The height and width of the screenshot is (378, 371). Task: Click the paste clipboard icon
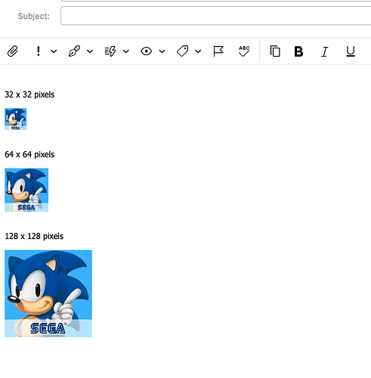coord(275,51)
